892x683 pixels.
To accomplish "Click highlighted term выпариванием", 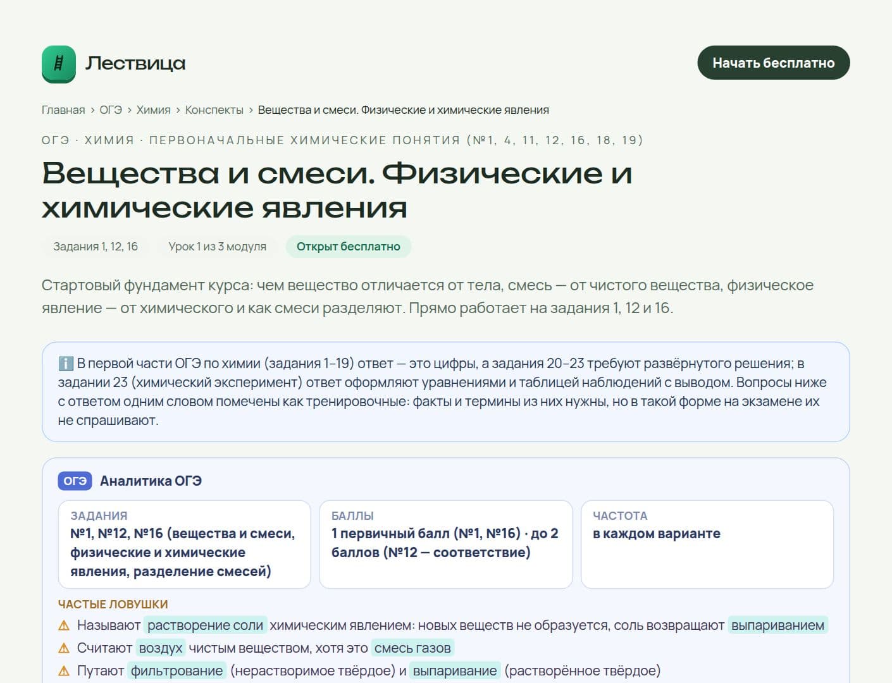I will pyautogui.click(x=777, y=625).
